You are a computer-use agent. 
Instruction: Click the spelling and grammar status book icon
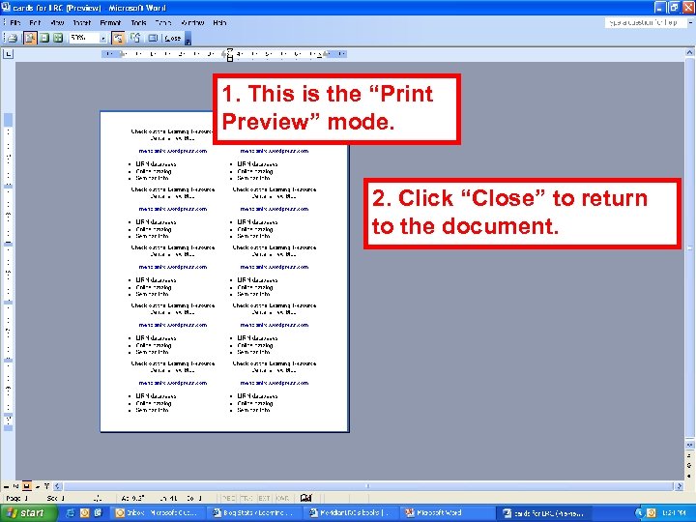tap(305, 498)
